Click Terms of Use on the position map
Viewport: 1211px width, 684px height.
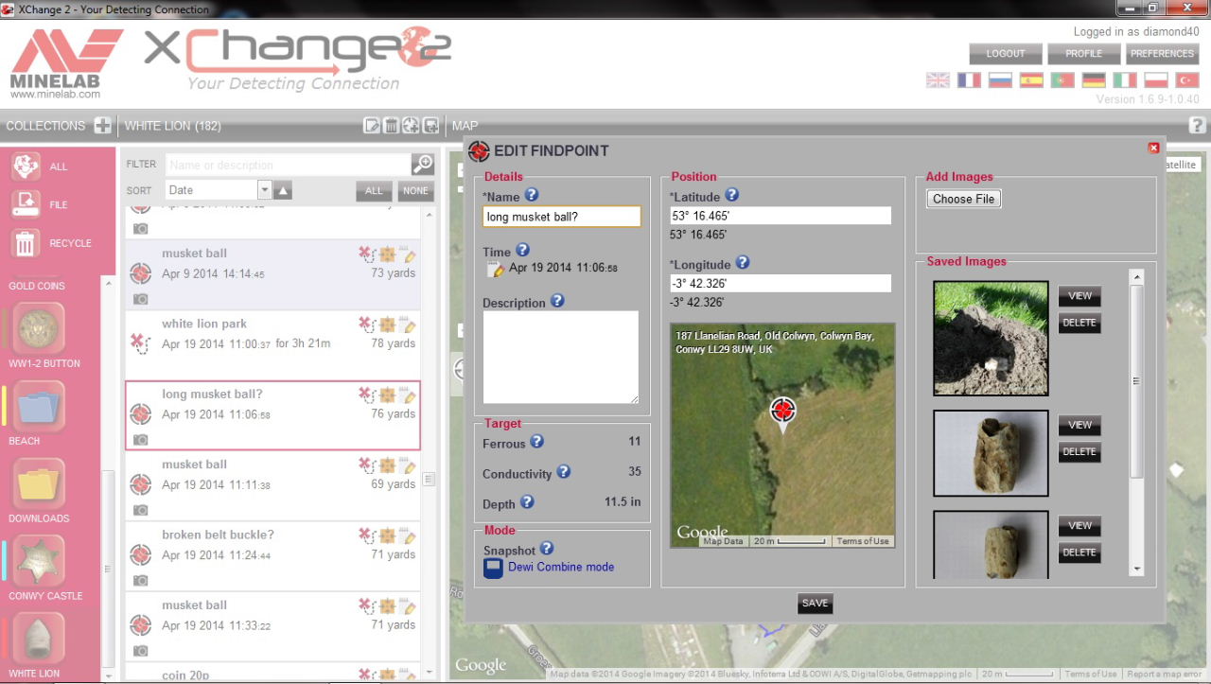tap(862, 541)
